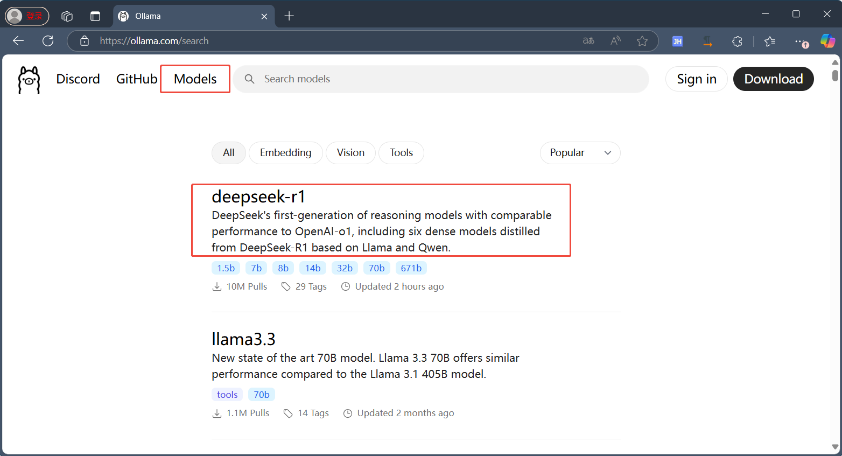
Task: Open the translate page icon
Action: pyautogui.click(x=588, y=41)
